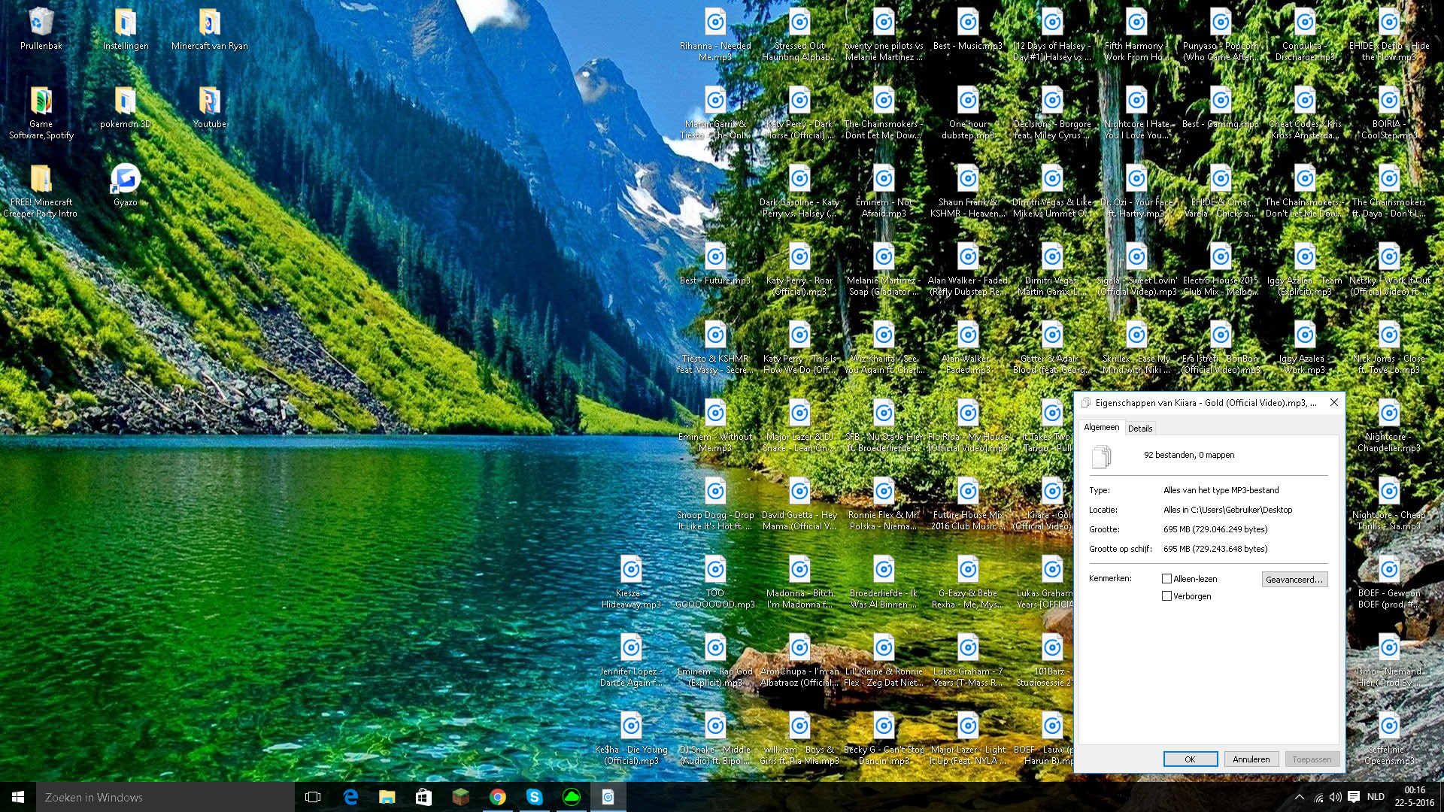Select Seffelinie - Opeens.mp3 file

click(x=1389, y=739)
